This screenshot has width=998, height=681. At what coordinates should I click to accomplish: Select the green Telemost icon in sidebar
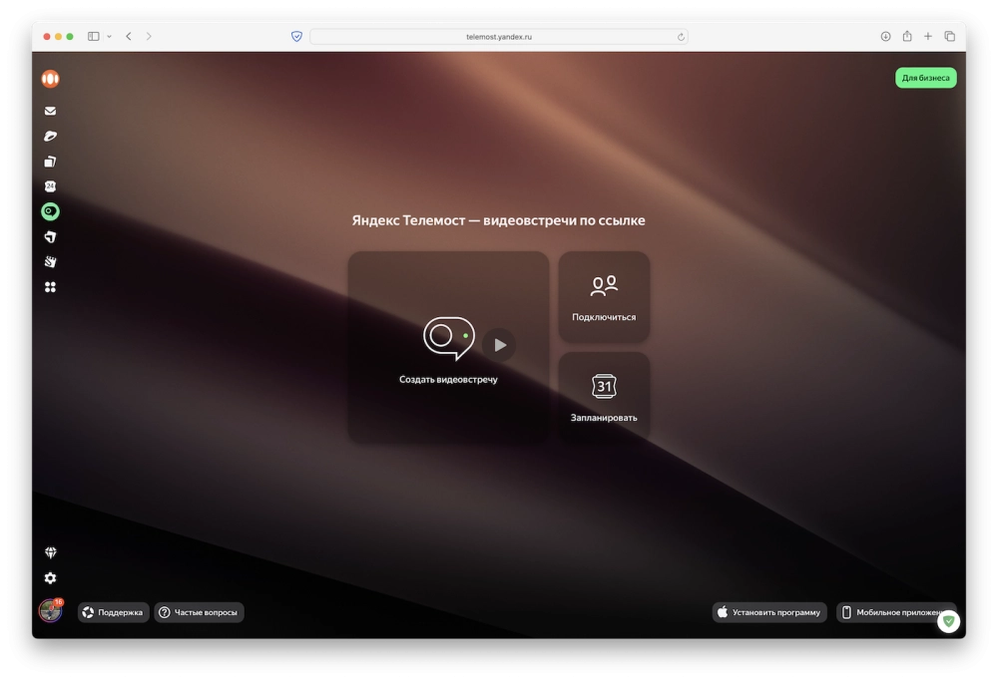[x=50, y=211]
